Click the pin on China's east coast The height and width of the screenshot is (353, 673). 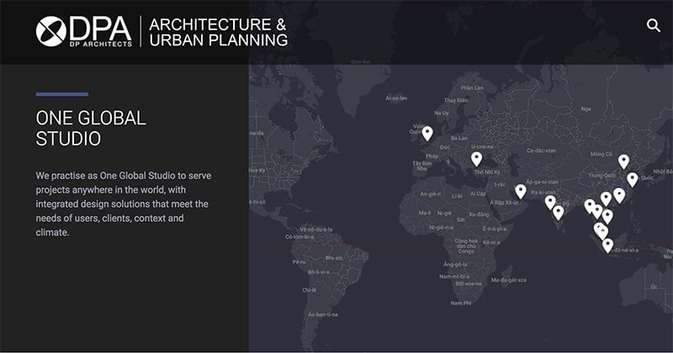(633, 179)
